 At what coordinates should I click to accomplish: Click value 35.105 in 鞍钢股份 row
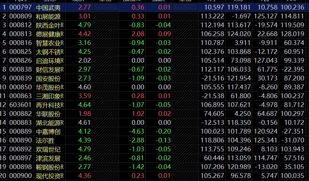294,167
